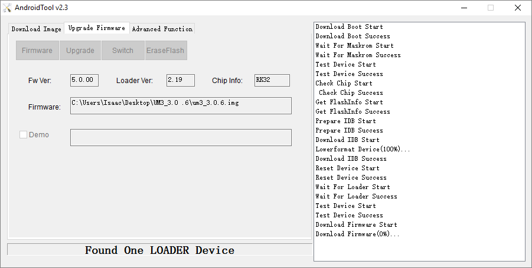
Task: Click log line 'Prepare IDB Success'
Action: [x=349, y=131]
